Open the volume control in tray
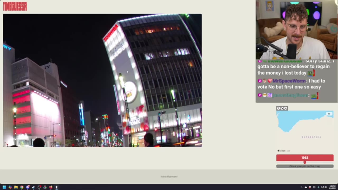The width and height of the screenshot is (338, 190). click(x=326, y=187)
